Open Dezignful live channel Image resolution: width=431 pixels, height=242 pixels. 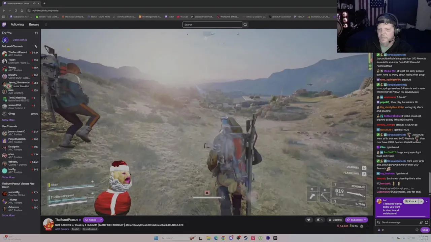pyautogui.click(x=20, y=148)
